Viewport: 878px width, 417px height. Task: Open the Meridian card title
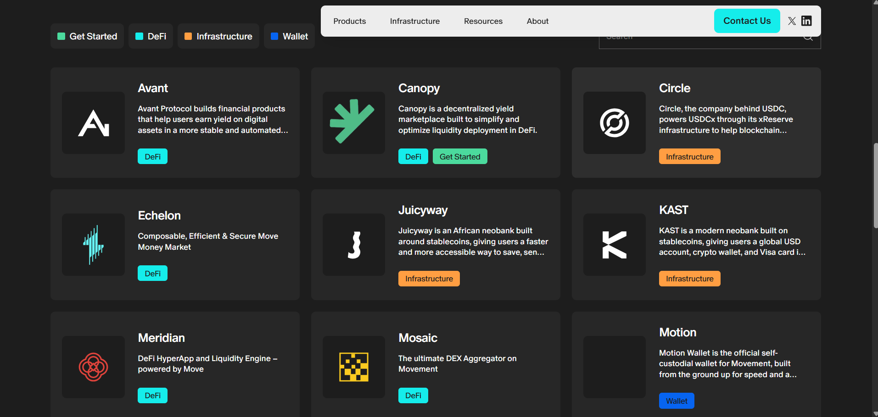[161, 338]
